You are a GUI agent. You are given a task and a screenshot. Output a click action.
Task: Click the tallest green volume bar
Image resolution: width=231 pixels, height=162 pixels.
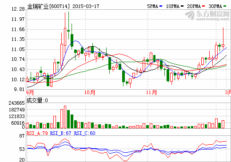(68, 119)
